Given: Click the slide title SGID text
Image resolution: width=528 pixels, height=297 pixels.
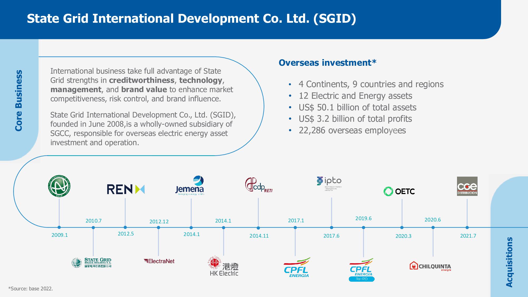Looking at the screenshot, I should 191,18.
